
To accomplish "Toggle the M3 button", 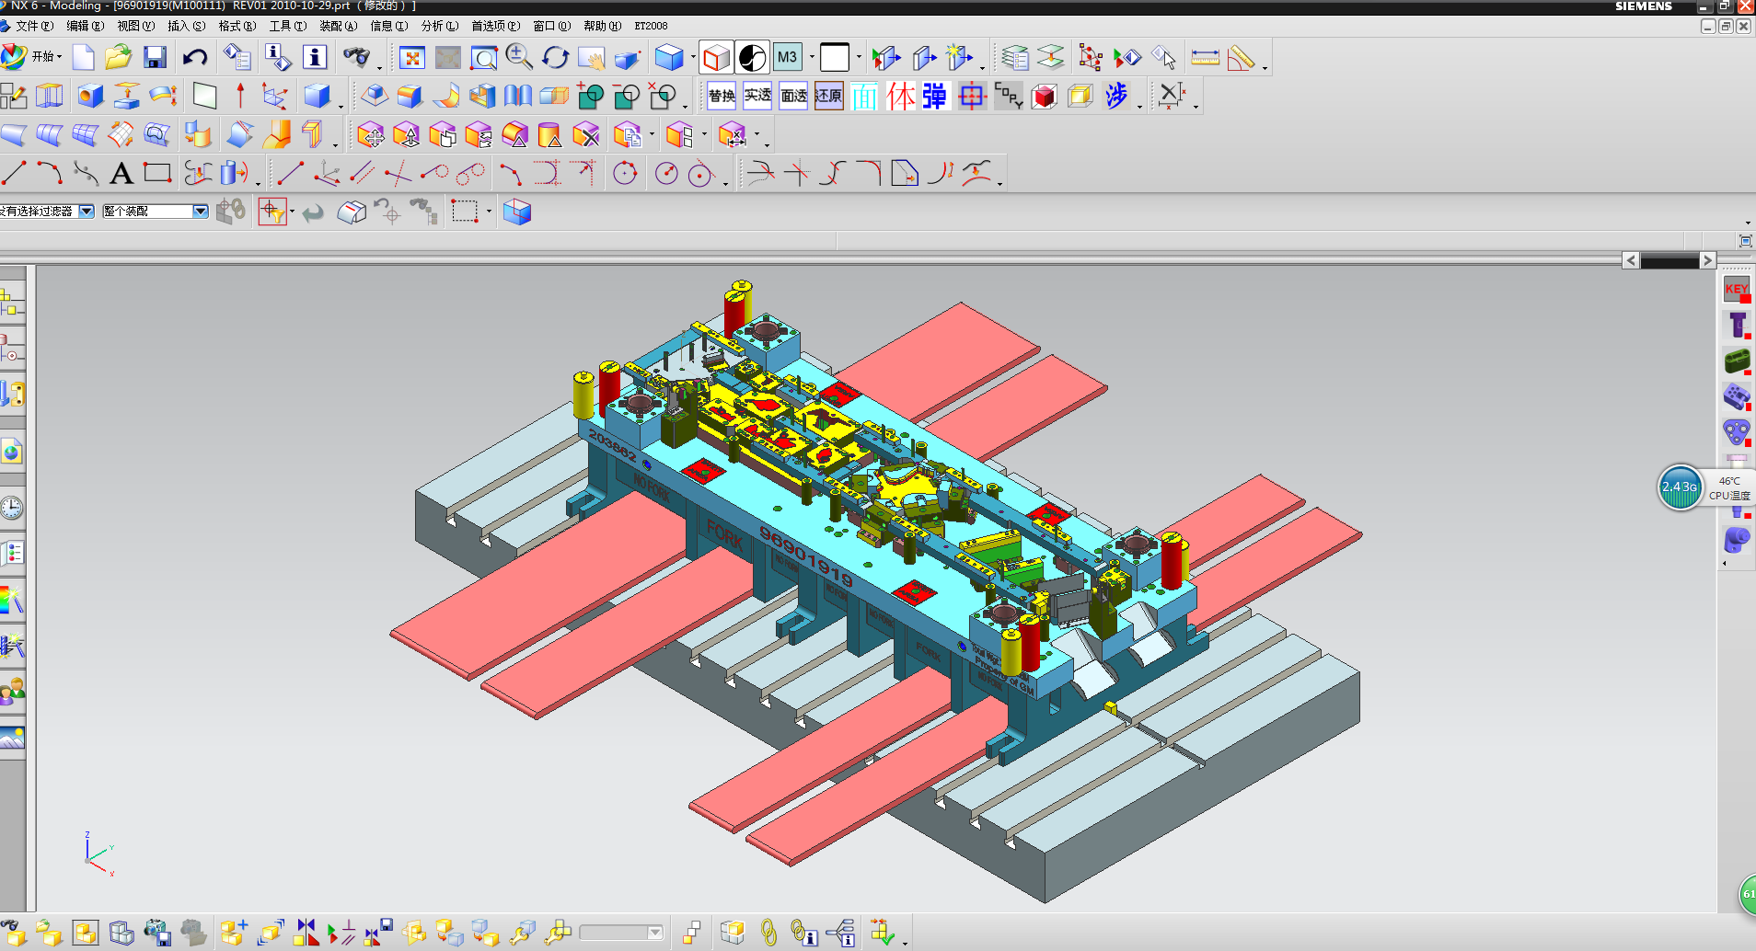I will [x=787, y=58].
